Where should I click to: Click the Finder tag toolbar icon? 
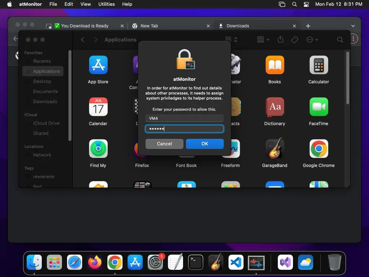click(x=294, y=40)
